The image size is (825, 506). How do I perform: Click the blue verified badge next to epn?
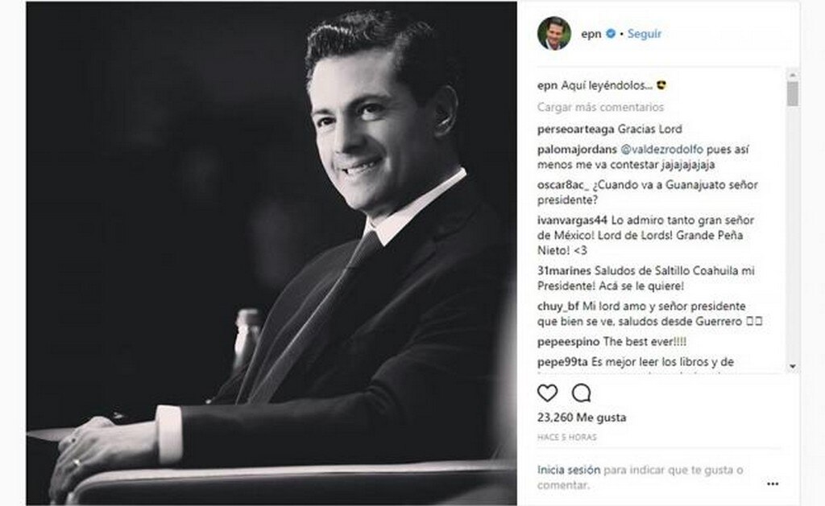click(x=611, y=34)
